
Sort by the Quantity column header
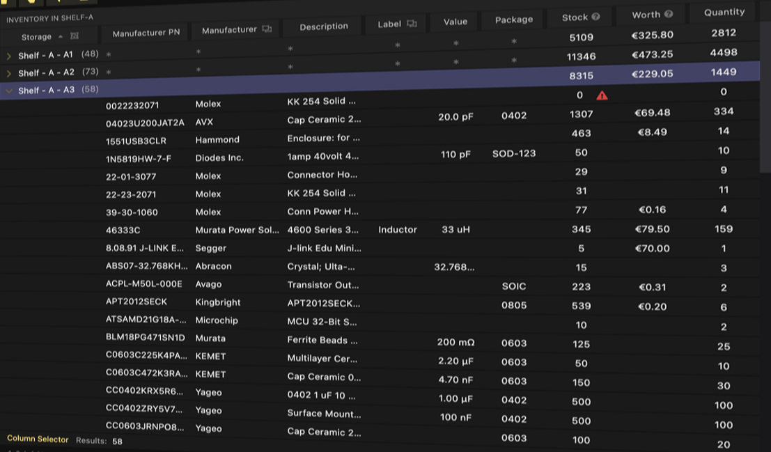724,12
